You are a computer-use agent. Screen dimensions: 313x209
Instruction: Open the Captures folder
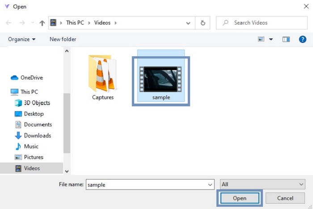[102, 77]
